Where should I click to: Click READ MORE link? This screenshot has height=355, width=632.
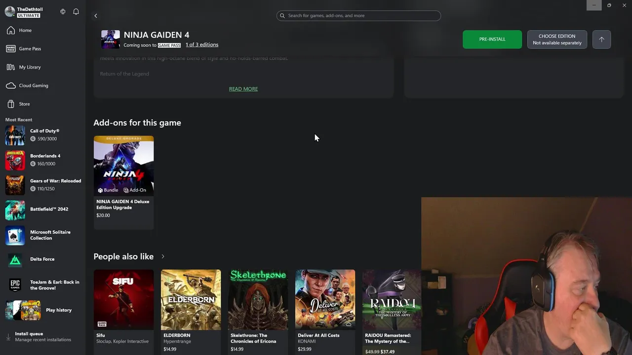point(243,89)
